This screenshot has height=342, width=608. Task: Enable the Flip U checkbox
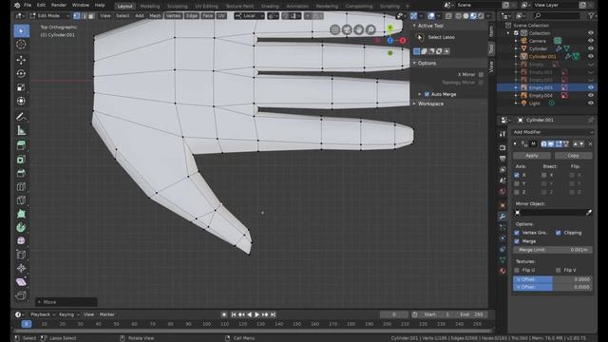point(517,270)
